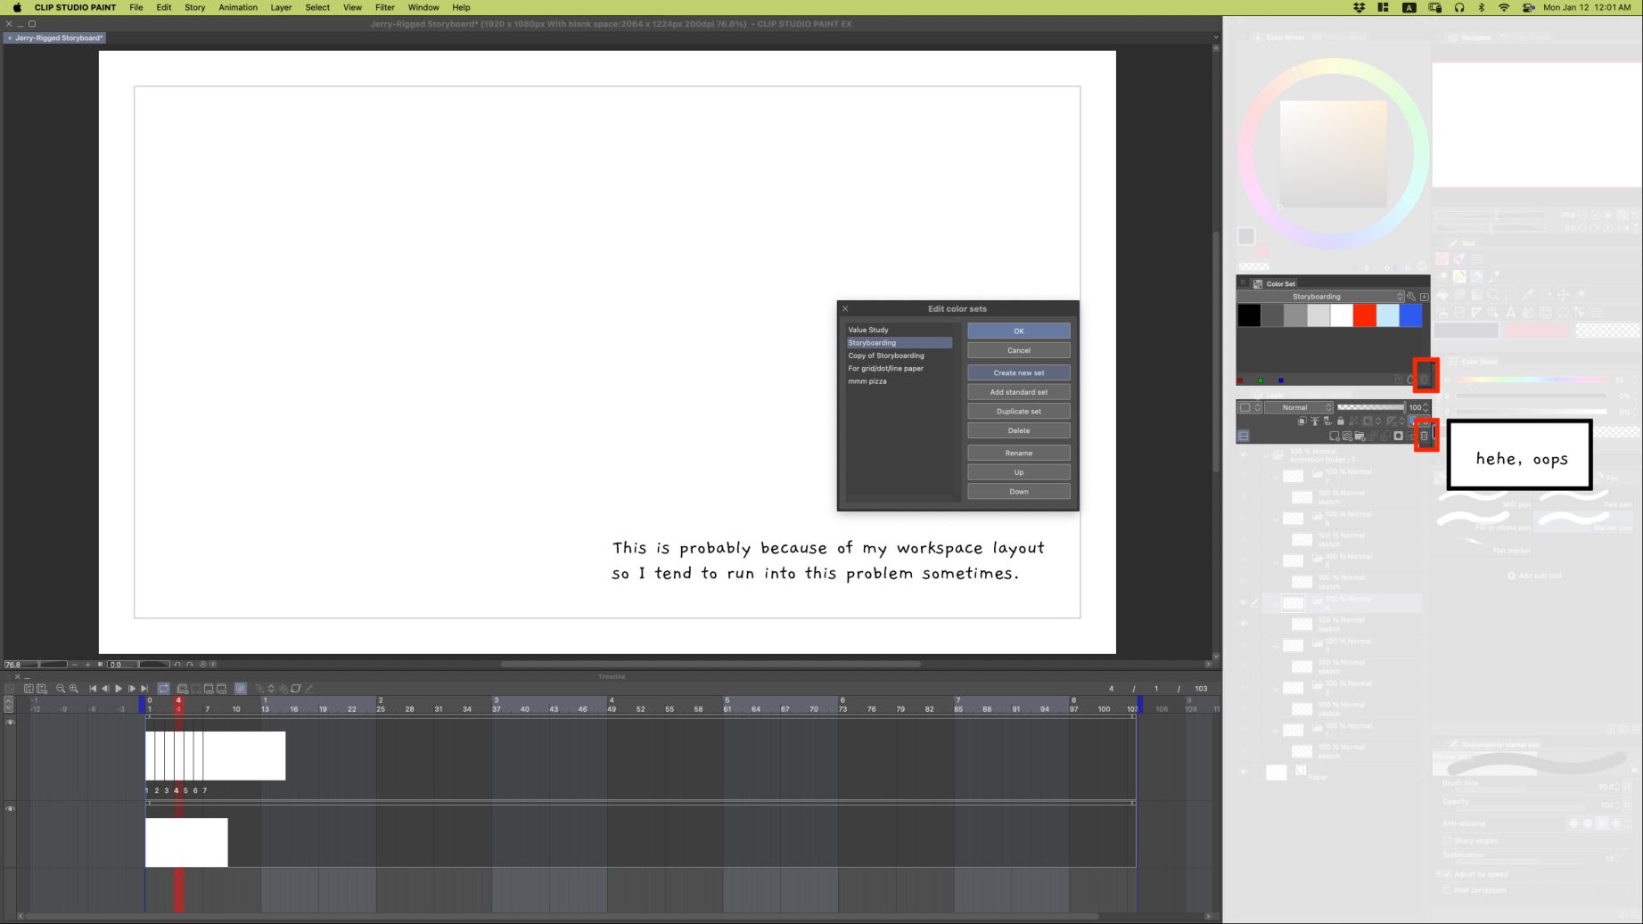This screenshot has width=1643, height=924.
Task: Create a new raster layer
Action: click(1334, 436)
